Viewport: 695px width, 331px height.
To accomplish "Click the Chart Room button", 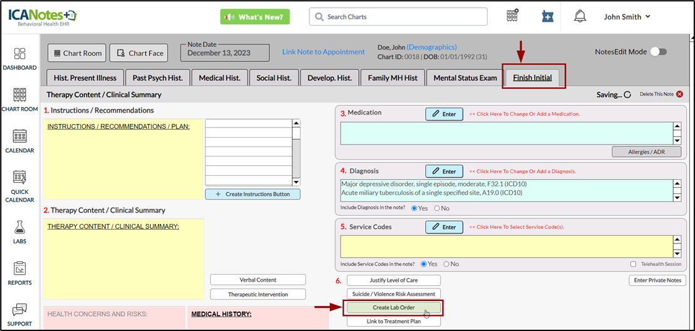I will (77, 53).
